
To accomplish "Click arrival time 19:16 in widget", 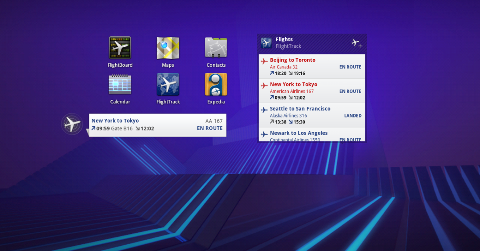I will click(x=299, y=74).
